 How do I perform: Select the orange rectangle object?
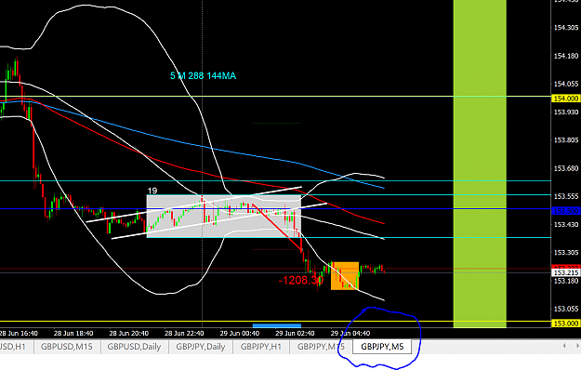pos(345,276)
